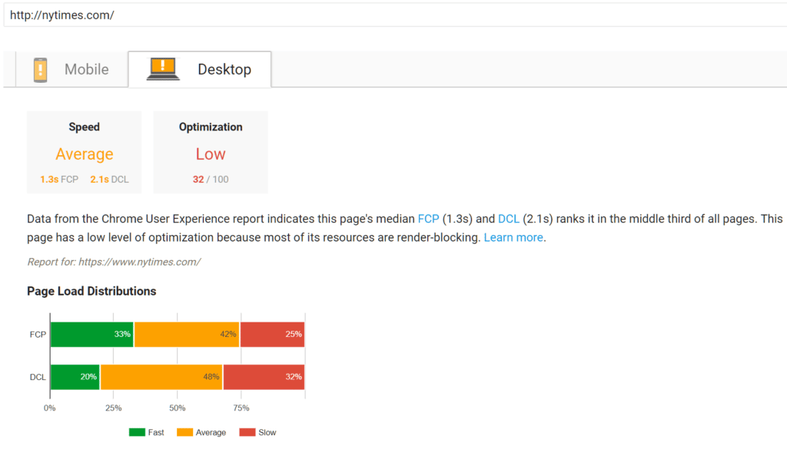Click the 1.3s FCP value

(59, 180)
